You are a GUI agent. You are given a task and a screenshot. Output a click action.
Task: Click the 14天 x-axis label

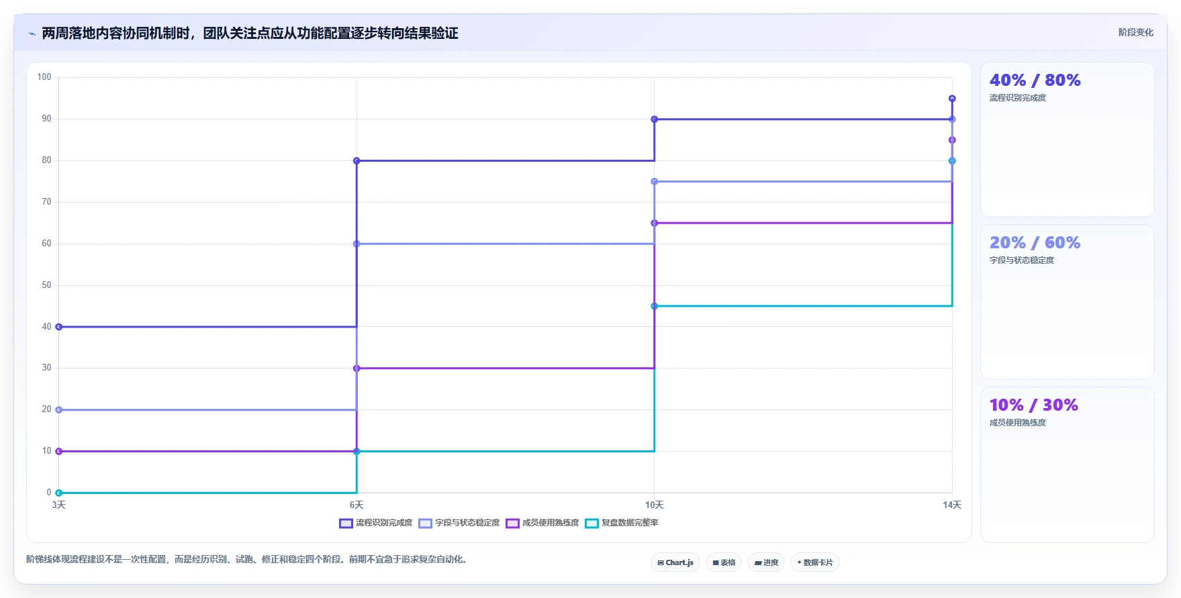pyautogui.click(x=952, y=505)
